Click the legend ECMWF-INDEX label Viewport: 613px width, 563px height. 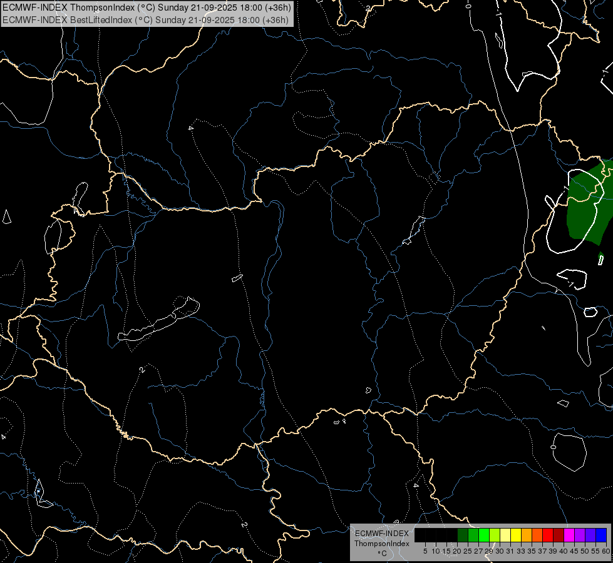[x=382, y=534]
